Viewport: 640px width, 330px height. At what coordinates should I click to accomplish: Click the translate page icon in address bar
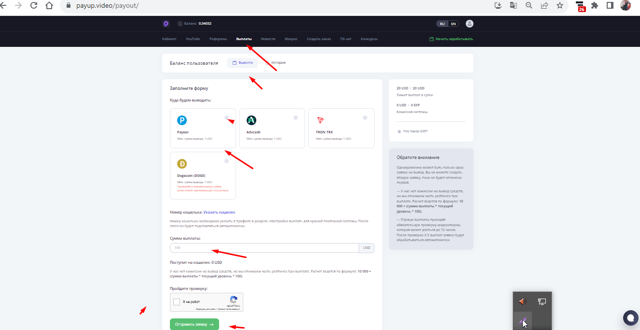[513, 6]
